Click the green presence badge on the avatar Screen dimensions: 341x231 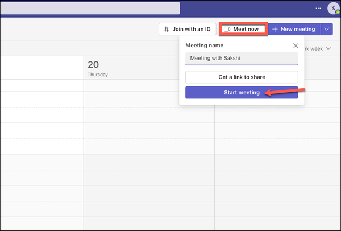click(338, 12)
